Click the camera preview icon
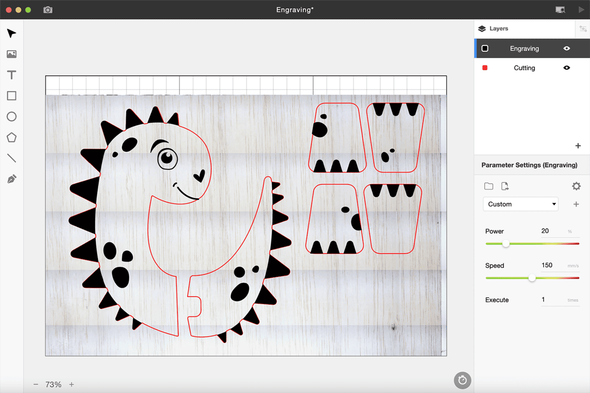 click(x=48, y=10)
